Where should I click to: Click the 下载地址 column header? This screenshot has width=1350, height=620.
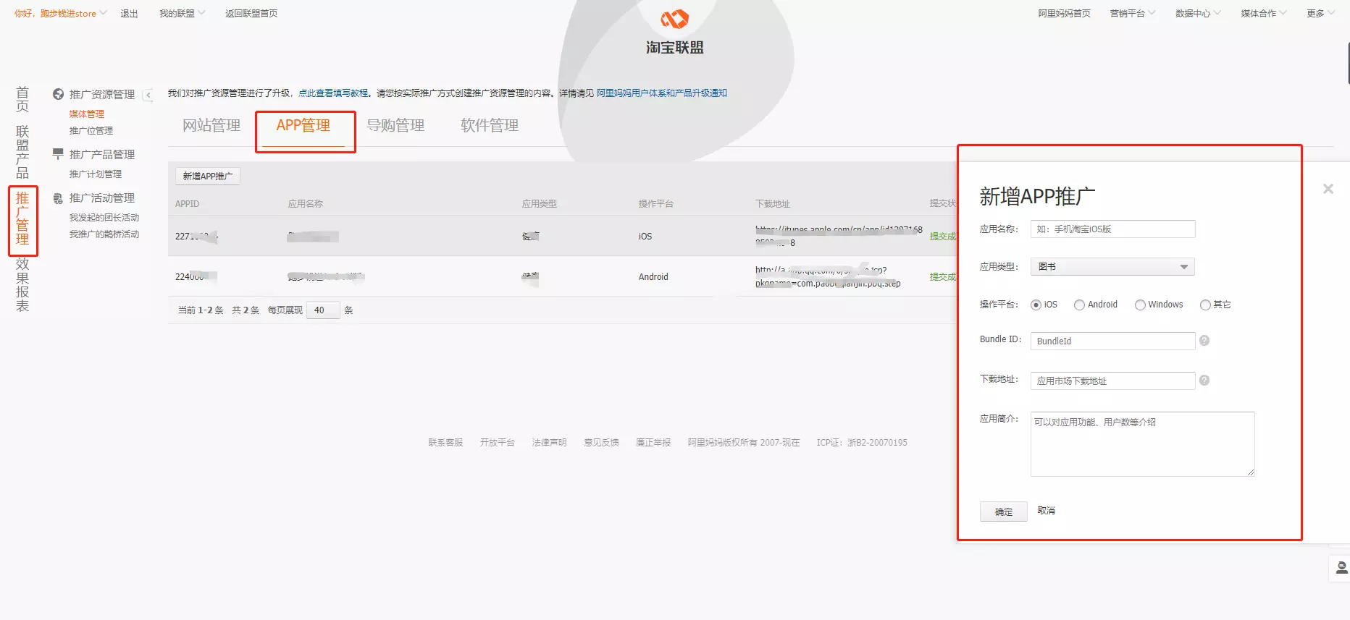[x=772, y=204]
